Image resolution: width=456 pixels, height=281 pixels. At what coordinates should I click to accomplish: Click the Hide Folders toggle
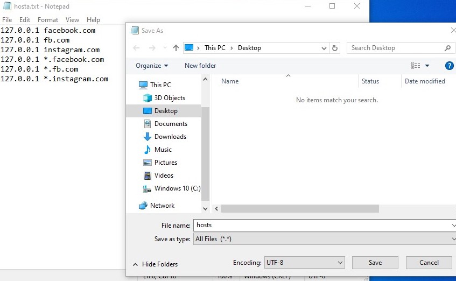pyautogui.click(x=155, y=264)
